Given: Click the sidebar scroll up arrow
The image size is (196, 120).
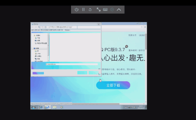Looking at the screenshot, I should click(x=48, y=34).
